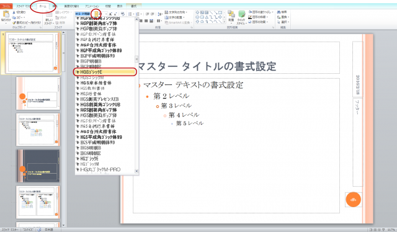Open the レイアウト layout dropdown

pyautogui.click(x=63, y=12)
